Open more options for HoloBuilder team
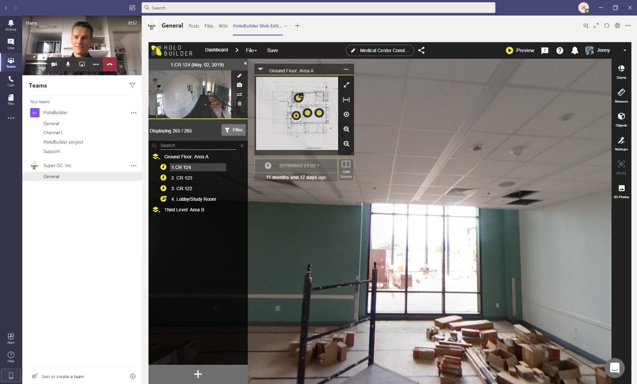The image size is (637, 384). tap(134, 112)
